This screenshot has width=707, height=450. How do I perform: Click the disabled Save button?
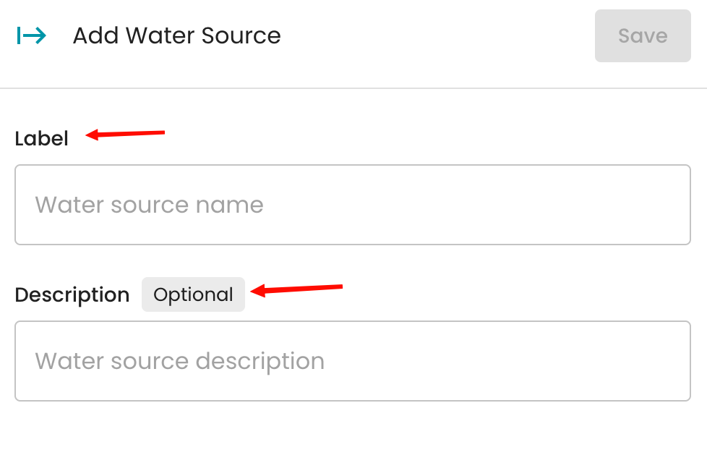coord(643,35)
